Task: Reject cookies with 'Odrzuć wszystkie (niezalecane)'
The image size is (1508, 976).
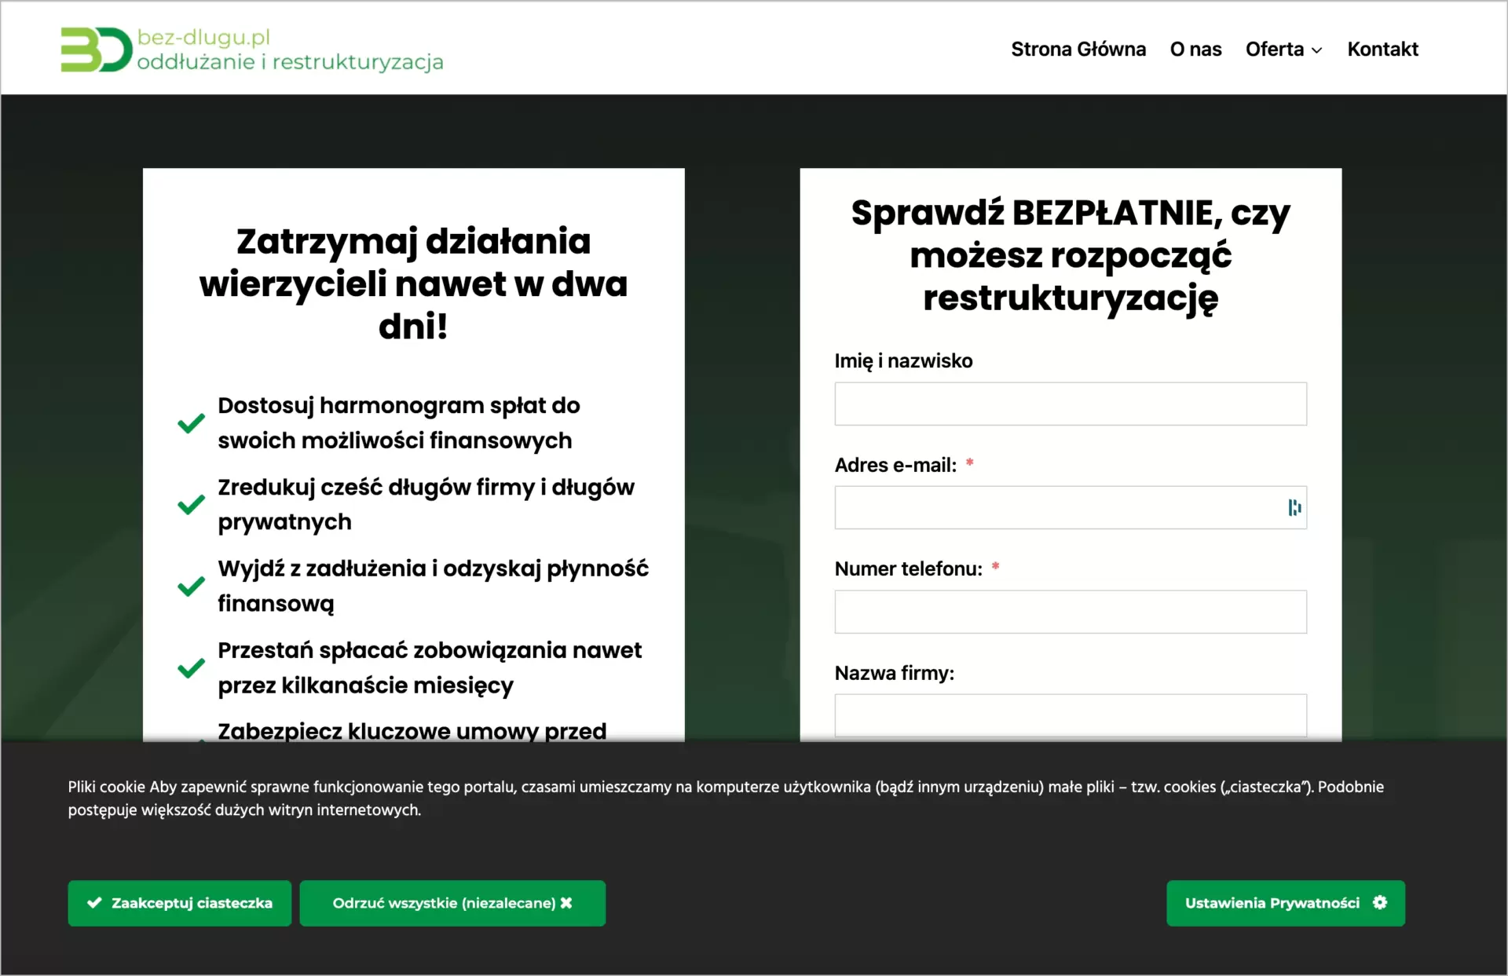Action: (452, 903)
